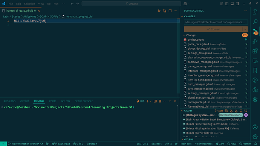Run the file with the play icon
The image size is (260, 146).
click(x=159, y=11)
